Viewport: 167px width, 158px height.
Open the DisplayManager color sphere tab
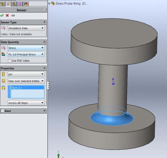click(26, 4)
